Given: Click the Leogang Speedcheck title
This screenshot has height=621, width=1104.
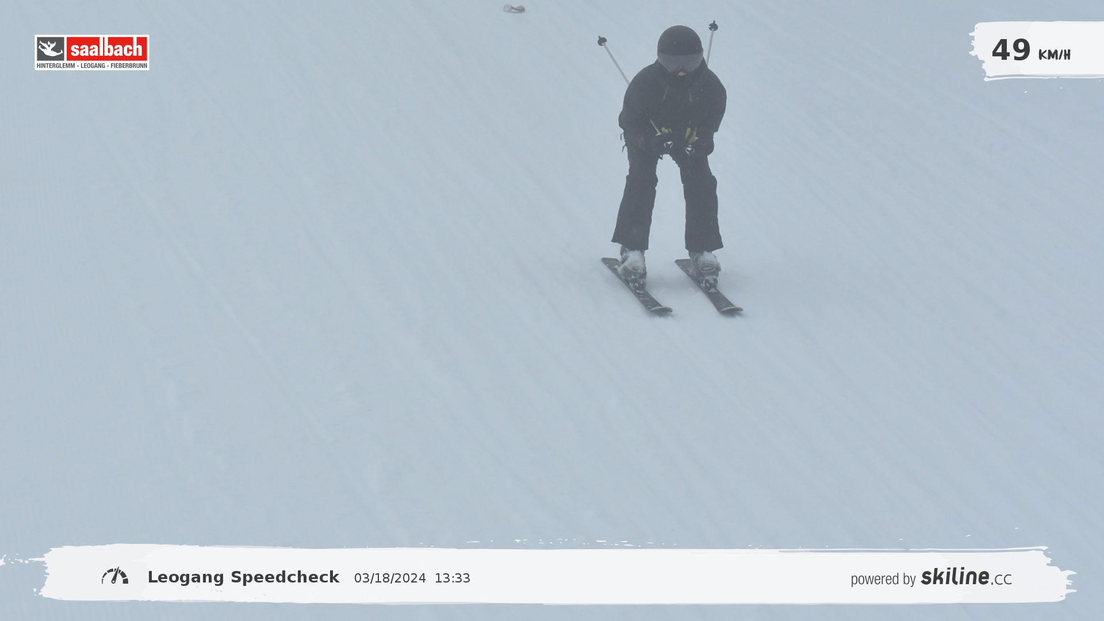Looking at the screenshot, I should tap(243, 577).
